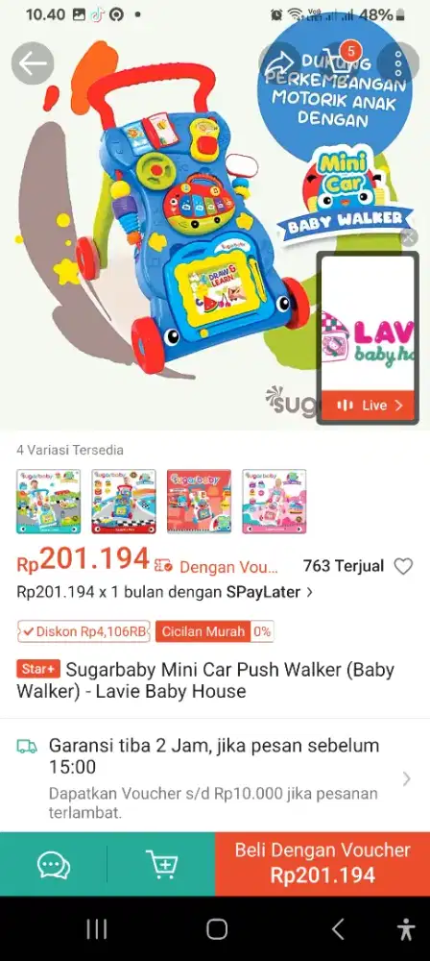The height and width of the screenshot is (961, 430).
Task: Open the three-dot more options menu
Action: [x=398, y=63]
